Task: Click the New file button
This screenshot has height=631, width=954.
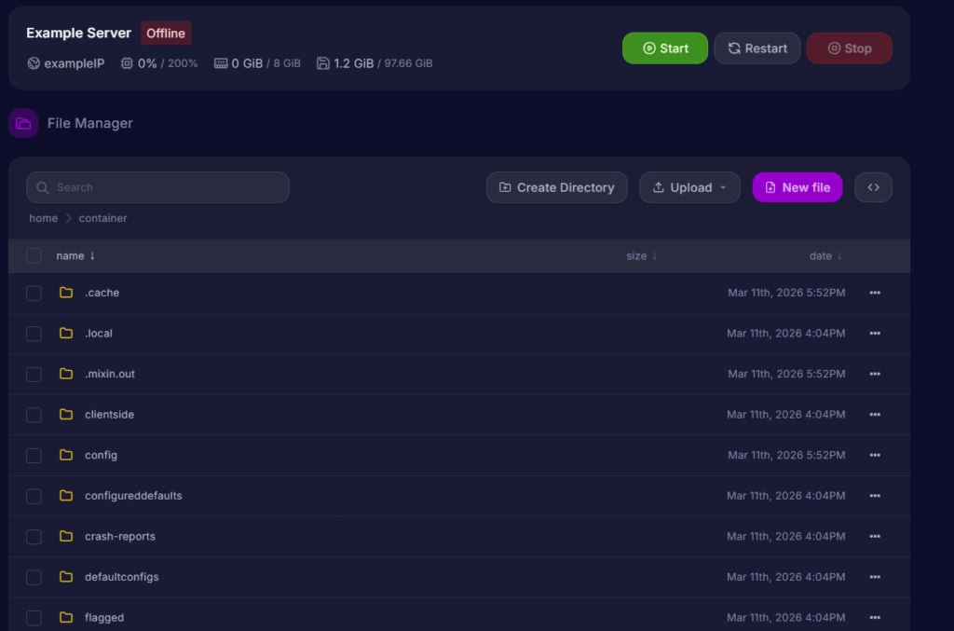Action: (797, 186)
